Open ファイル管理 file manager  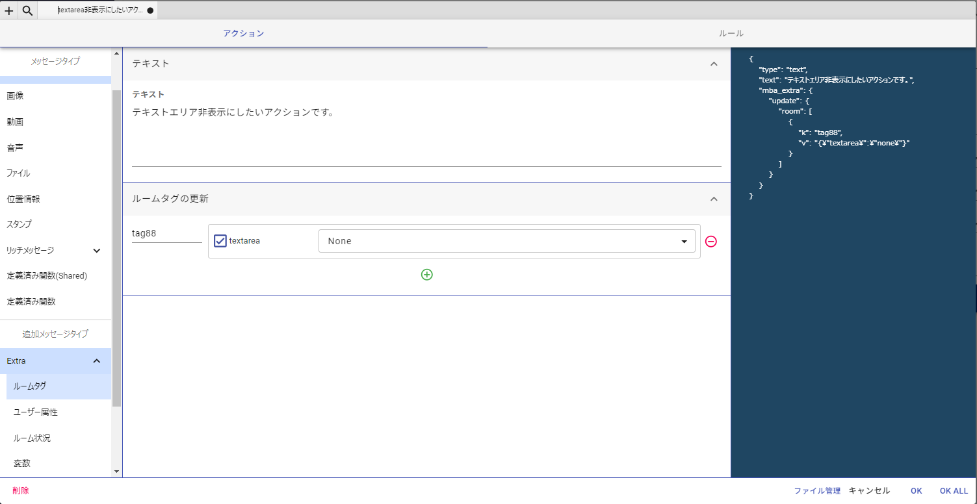pos(817,491)
